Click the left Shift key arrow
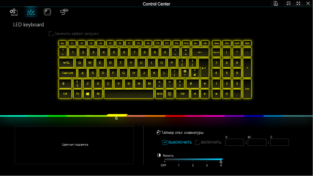This screenshot has width=313, height=176. 65,84
